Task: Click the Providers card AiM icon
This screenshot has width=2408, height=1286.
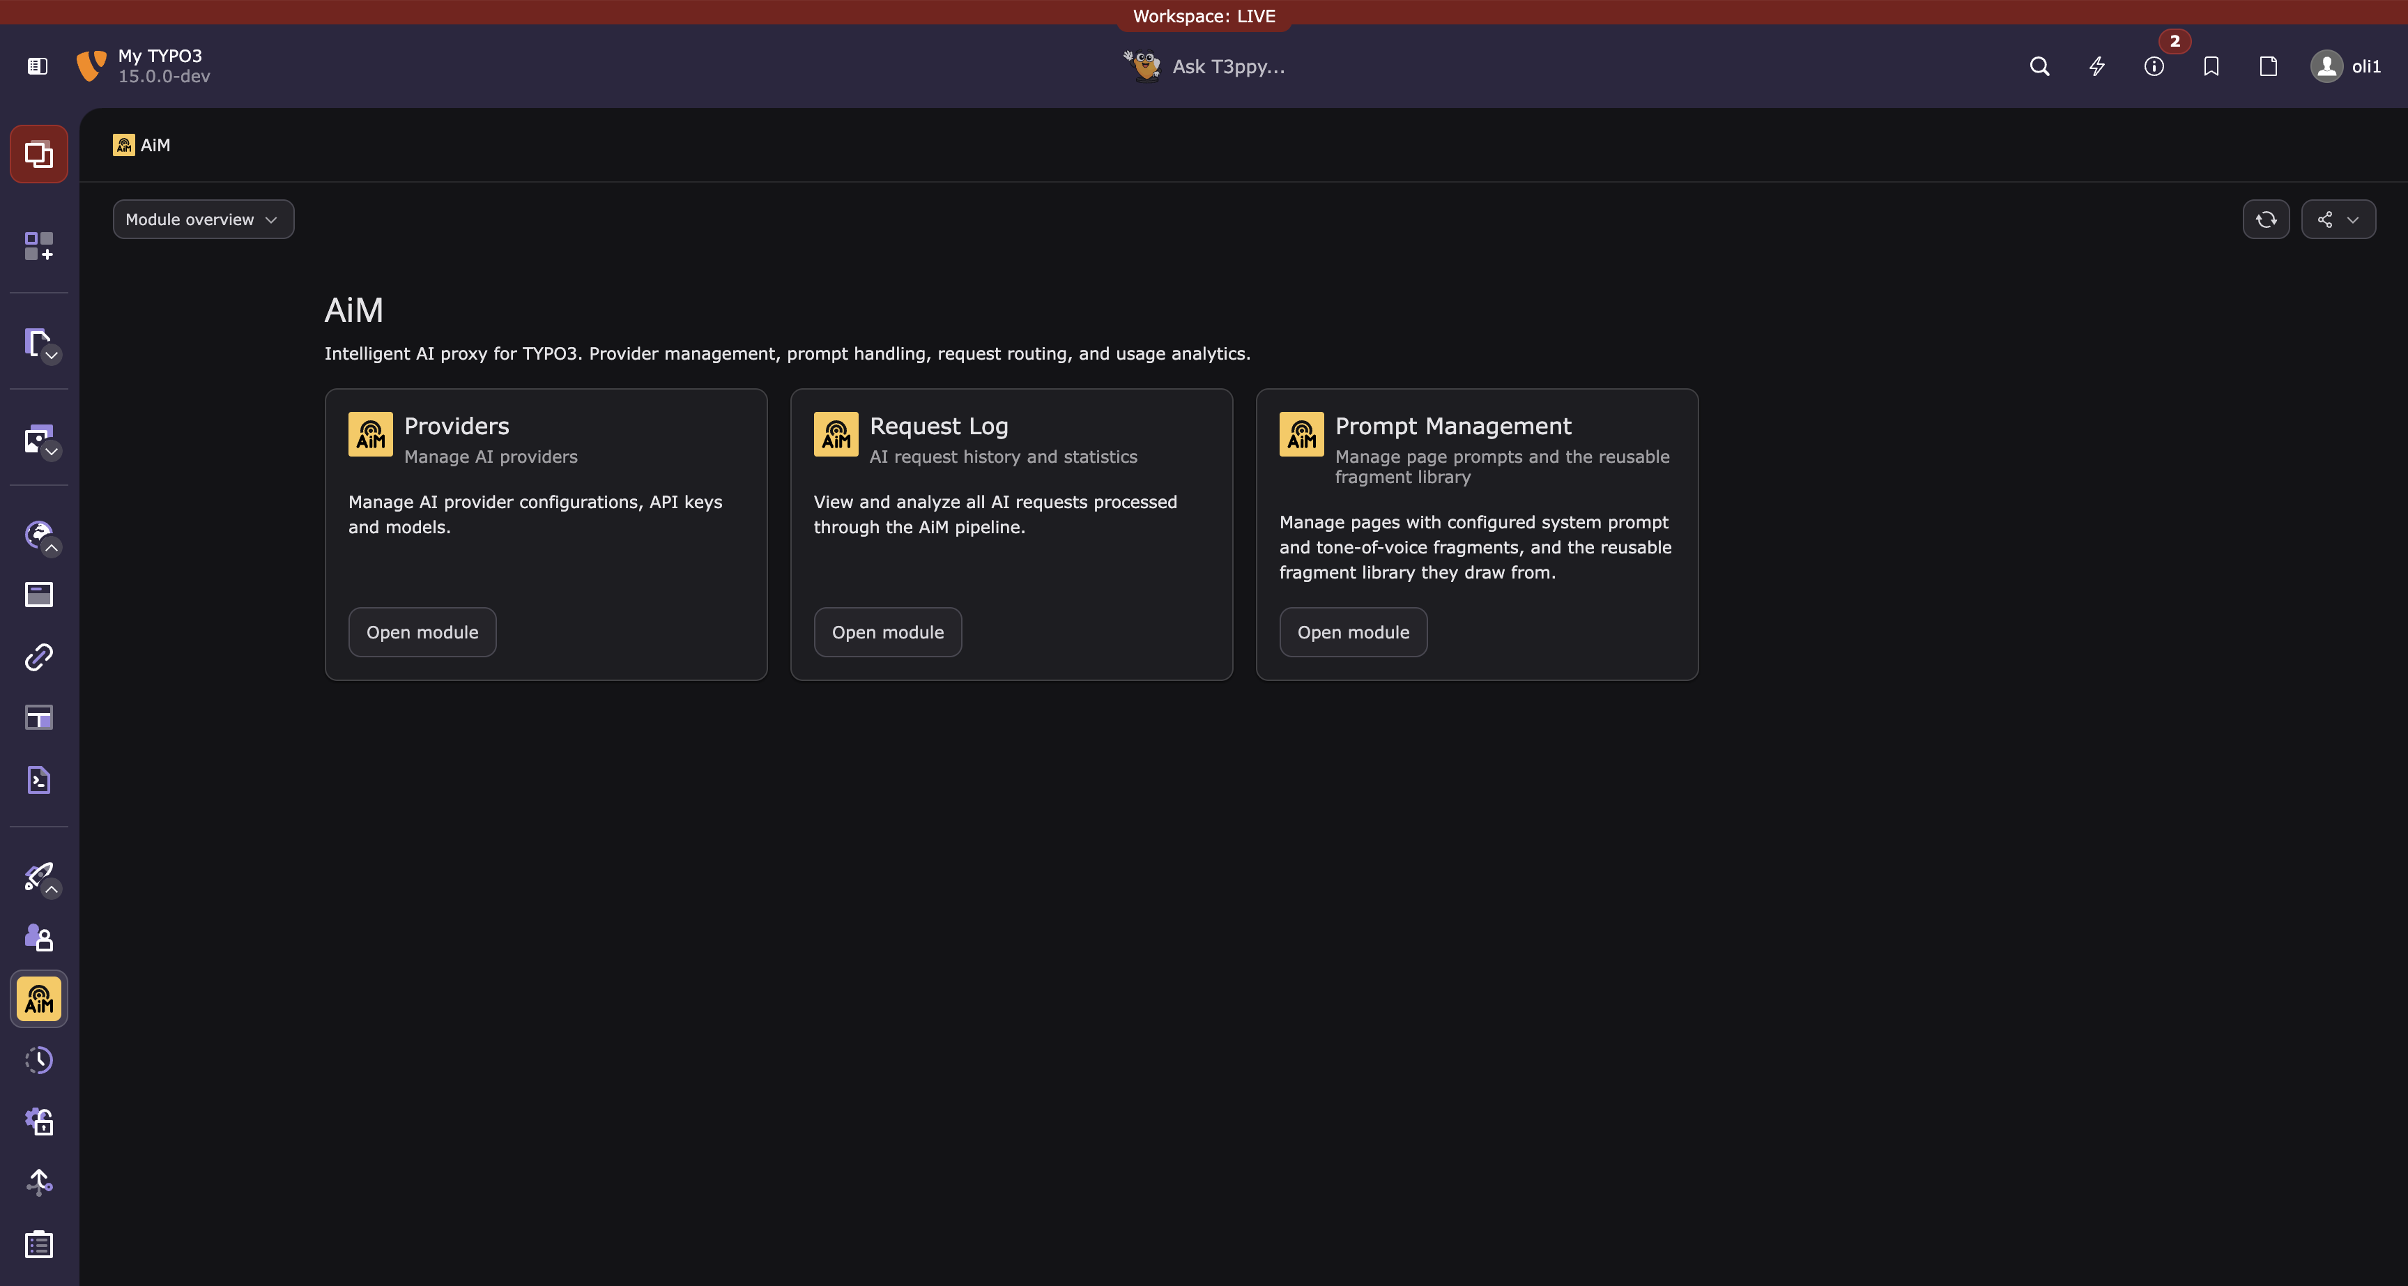Action: 370,434
